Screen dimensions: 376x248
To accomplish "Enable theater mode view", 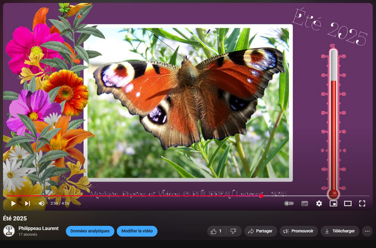I will 348,203.
